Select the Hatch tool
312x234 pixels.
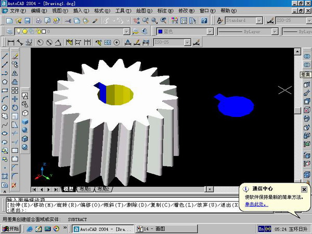pos(5,176)
